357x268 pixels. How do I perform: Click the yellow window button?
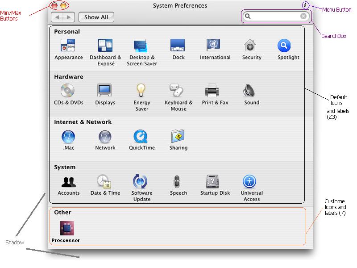tap(63, 5)
